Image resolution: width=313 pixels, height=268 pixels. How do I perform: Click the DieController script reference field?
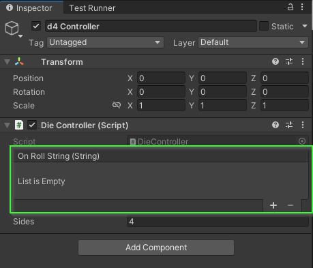[x=218, y=141]
